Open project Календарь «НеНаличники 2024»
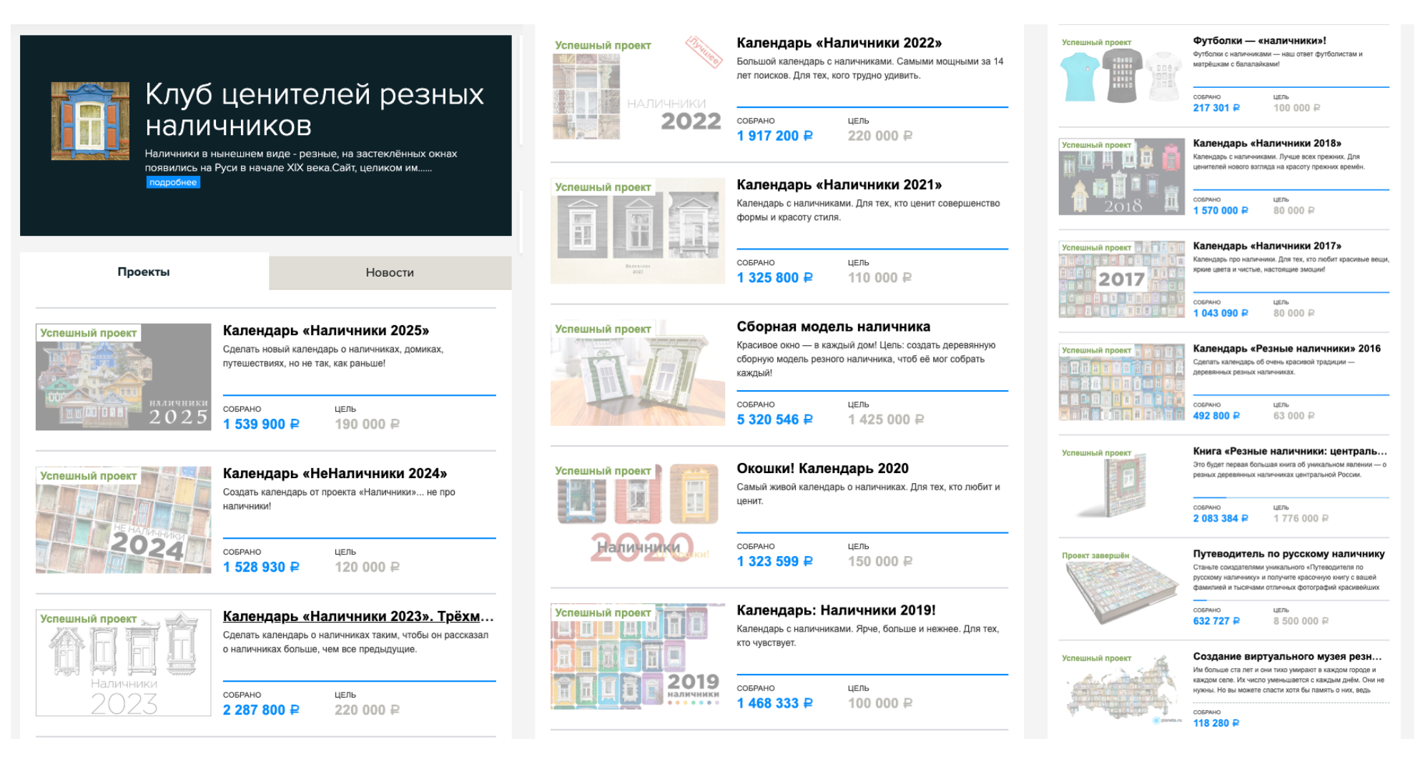This screenshot has height=759, width=1420. 335,473
